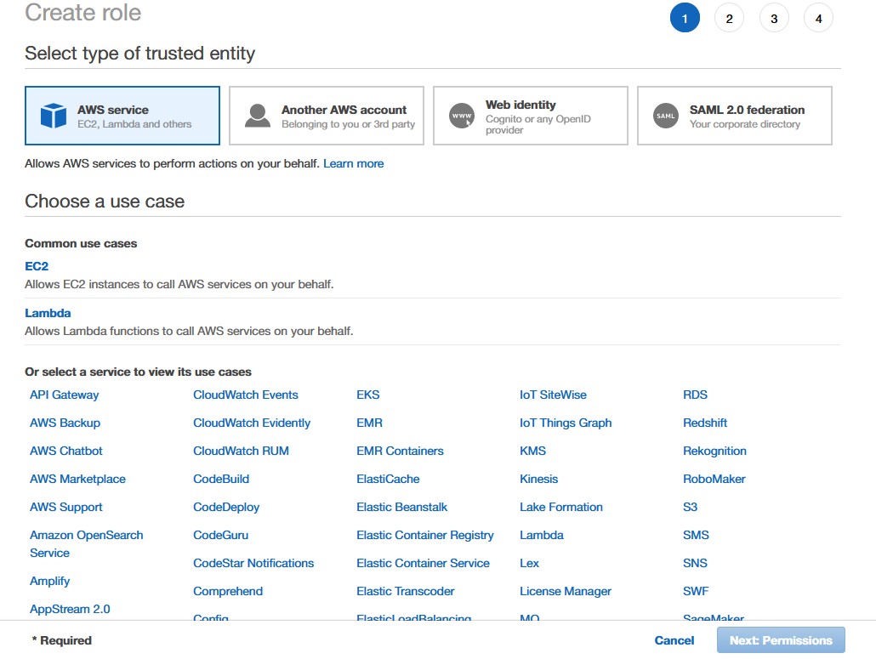Select the EC2 common use case
This screenshot has height=659, width=876.
(x=37, y=266)
